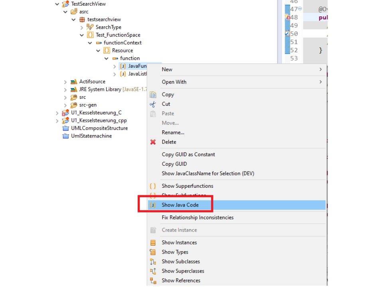Click the error marker on line 48

tap(287, 18)
